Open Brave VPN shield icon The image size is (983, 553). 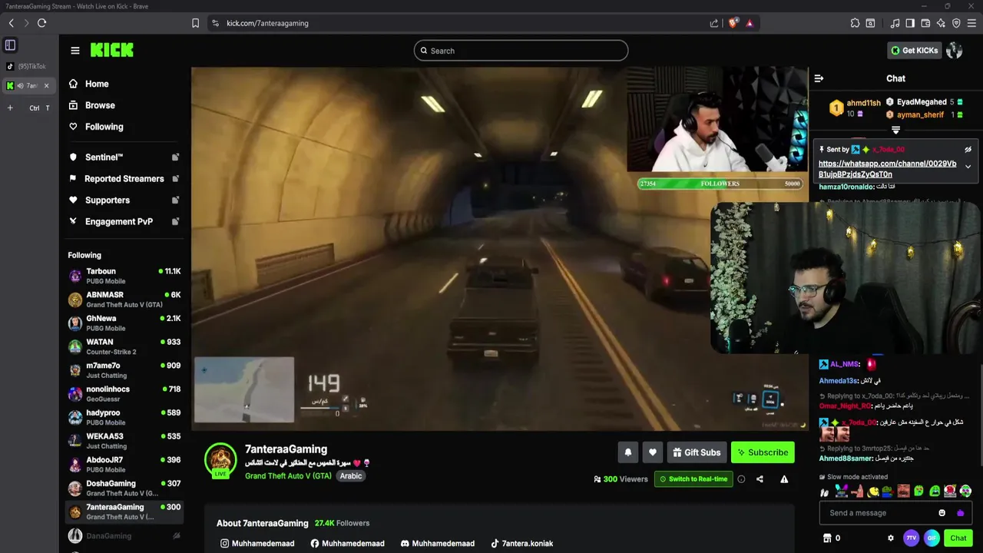tap(956, 23)
